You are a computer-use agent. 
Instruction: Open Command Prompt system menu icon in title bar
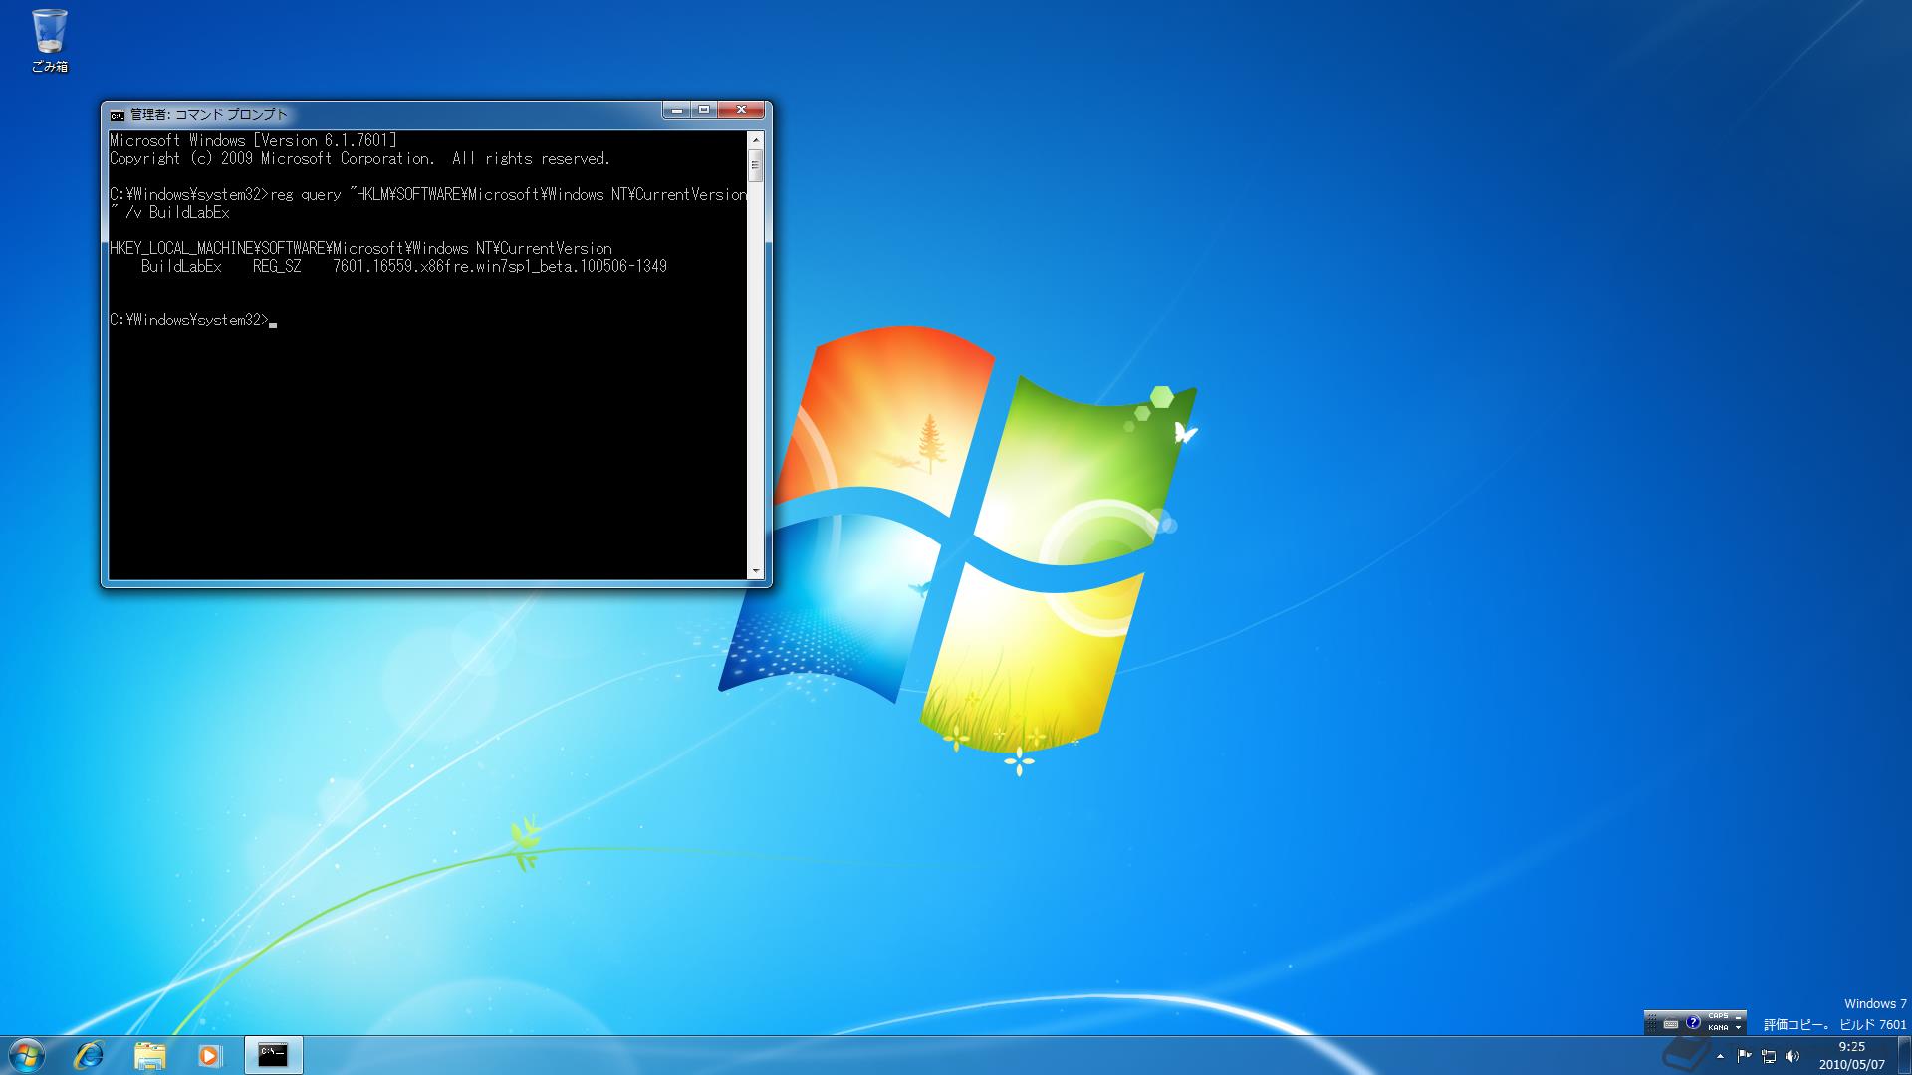click(118, 115)
